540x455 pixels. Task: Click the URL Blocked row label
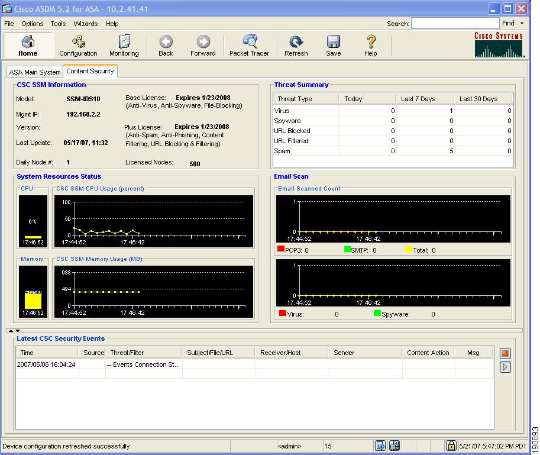point(292,131)
